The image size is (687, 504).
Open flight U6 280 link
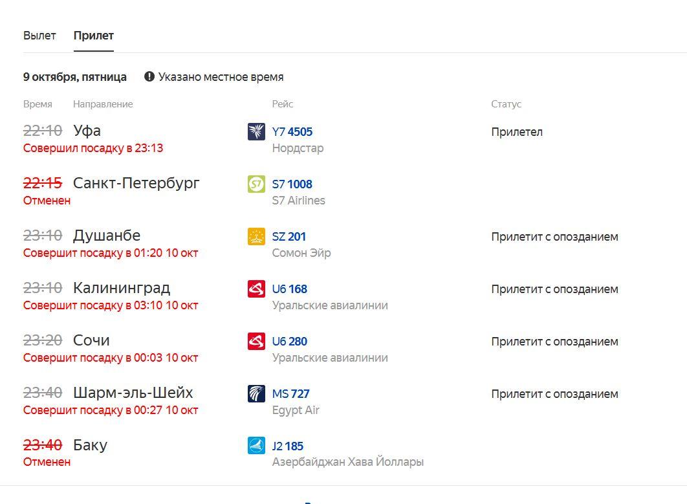coord(290,342)
